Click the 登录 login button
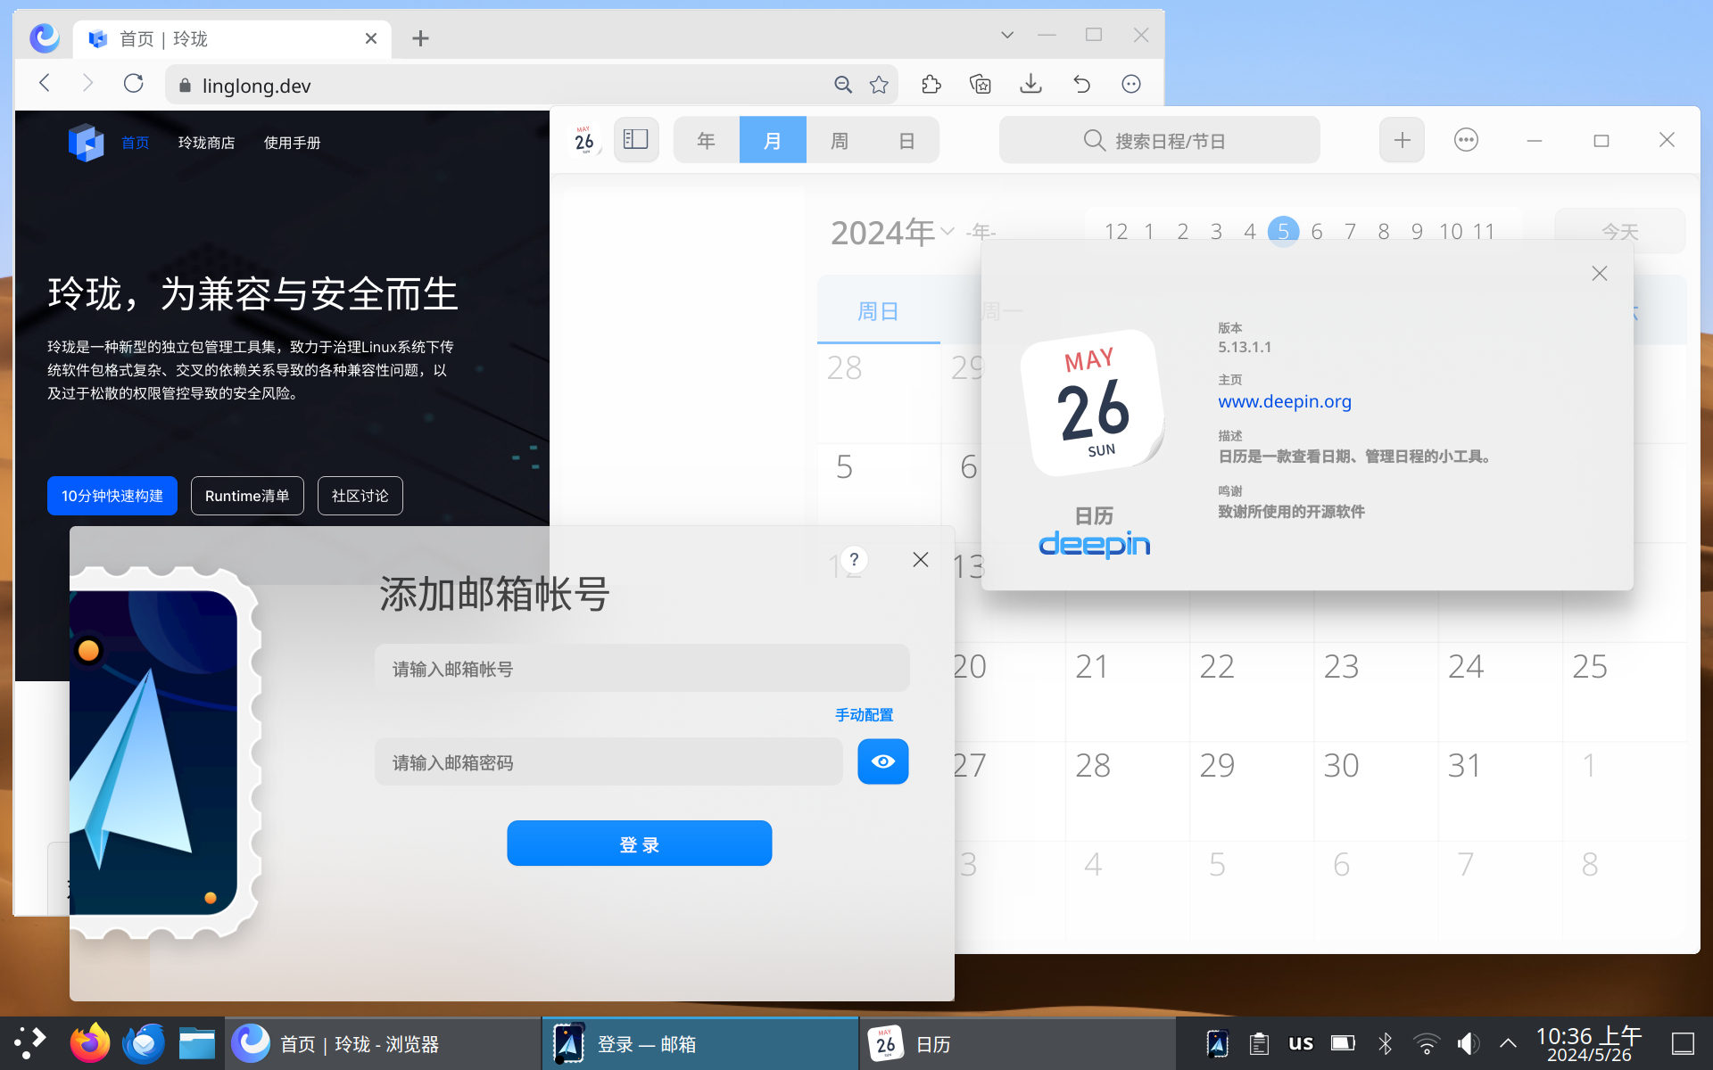Image resolution: width=1713 pixels, height=1070 pixels. [x=639, y=843]
